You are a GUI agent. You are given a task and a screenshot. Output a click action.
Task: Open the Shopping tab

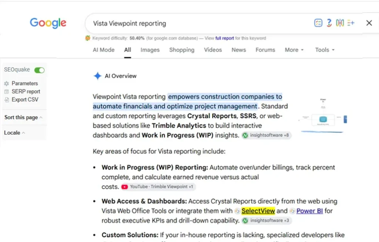point(182,50)
